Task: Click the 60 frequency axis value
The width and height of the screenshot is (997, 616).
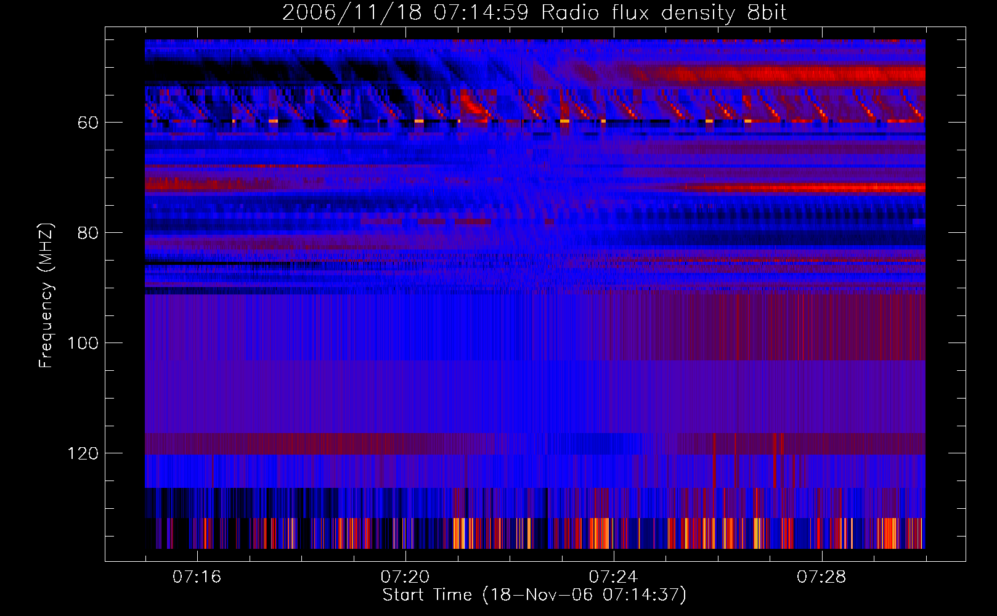Action: point(88,123)
